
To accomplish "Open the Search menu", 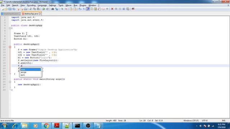I will (15, 5).
